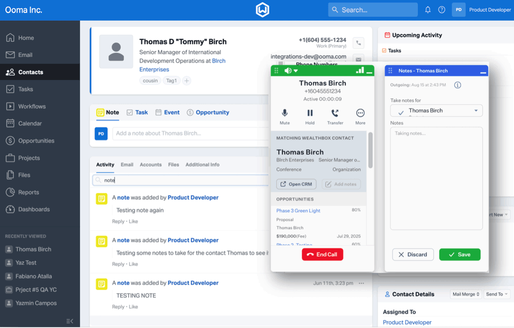This screenshot has height=328, width=514.
Task: Open More call options
Action: click(360, 113)
